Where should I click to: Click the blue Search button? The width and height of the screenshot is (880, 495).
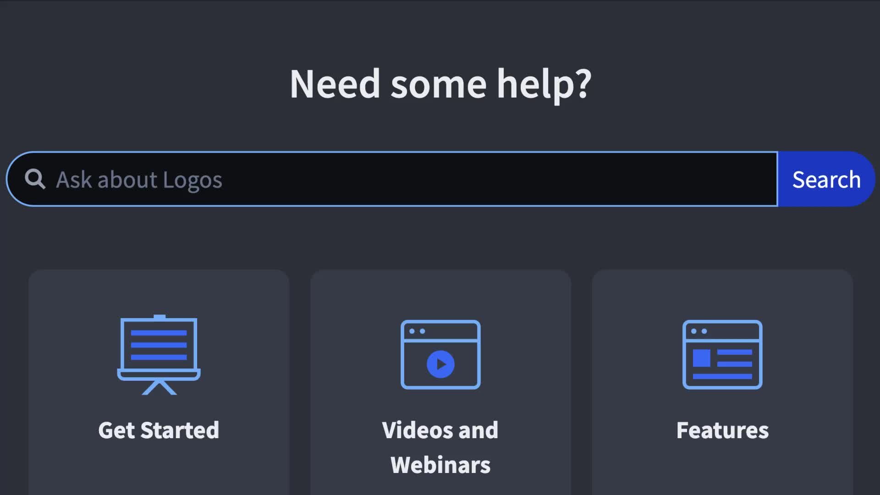pos(826,179)
